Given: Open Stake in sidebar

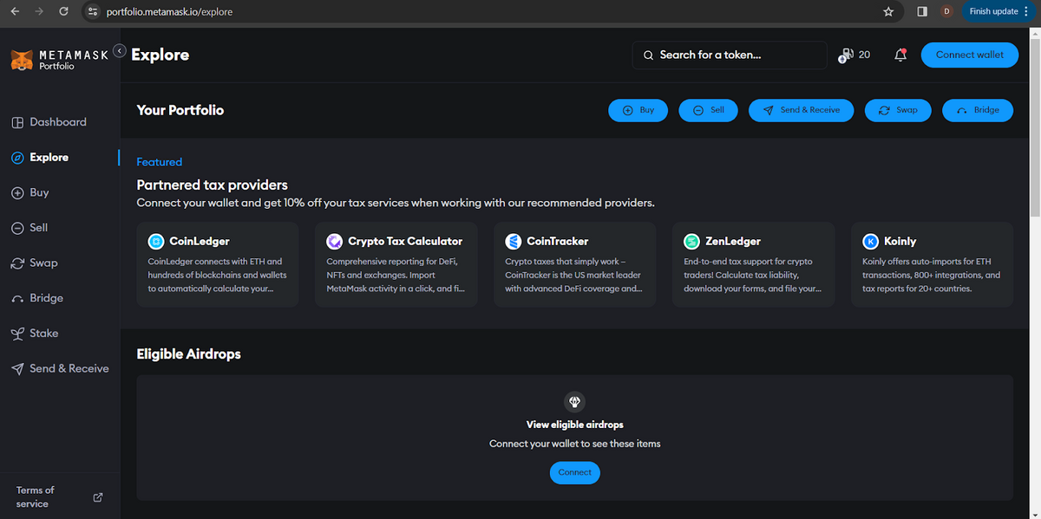Looking at the screenshot, I should tap(35, 334).
